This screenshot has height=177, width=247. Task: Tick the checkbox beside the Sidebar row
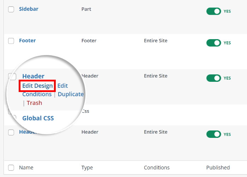[11, 10]
